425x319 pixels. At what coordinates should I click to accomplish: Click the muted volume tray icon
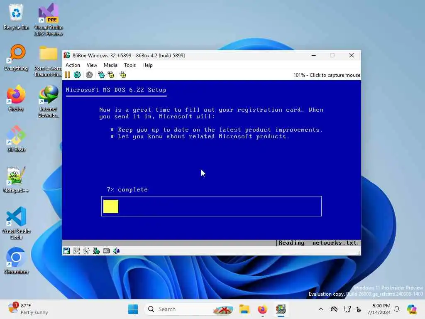[358, 309]
